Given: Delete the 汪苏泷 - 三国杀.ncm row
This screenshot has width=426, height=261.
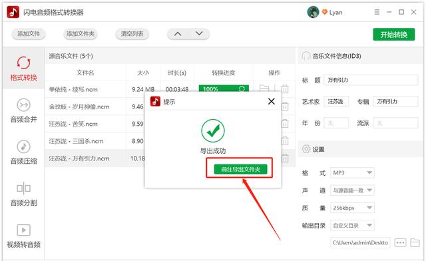Looking at the screenshot, I should click(x=285, y=141).
